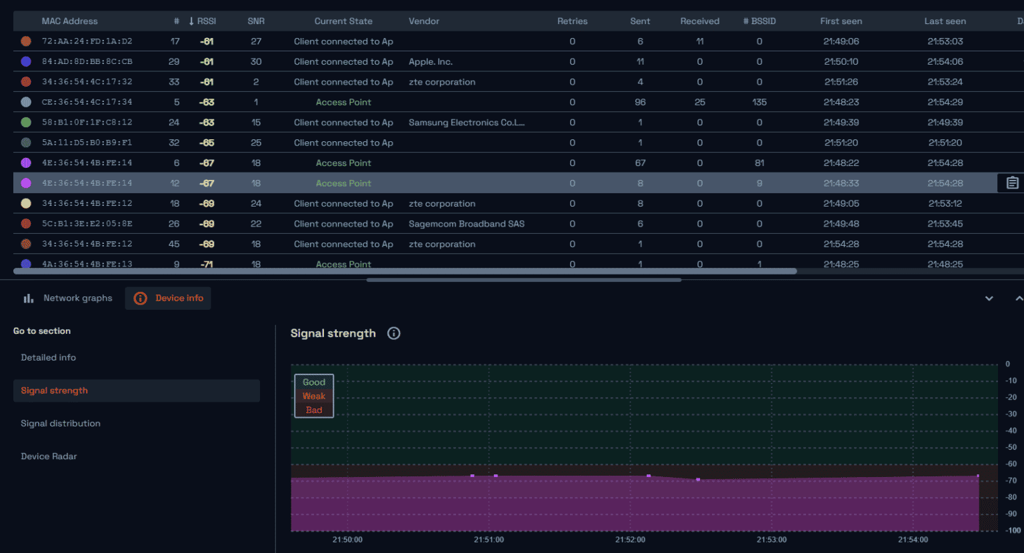Collapse the panel using the down chevron
The height and width of the screenshot is (553, 1024).
(989, 298)
